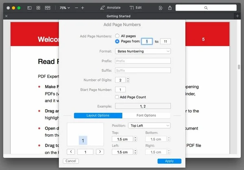
Task: Click the Start Page Number field
Action: pyautogui.click(x=120, y=89)
